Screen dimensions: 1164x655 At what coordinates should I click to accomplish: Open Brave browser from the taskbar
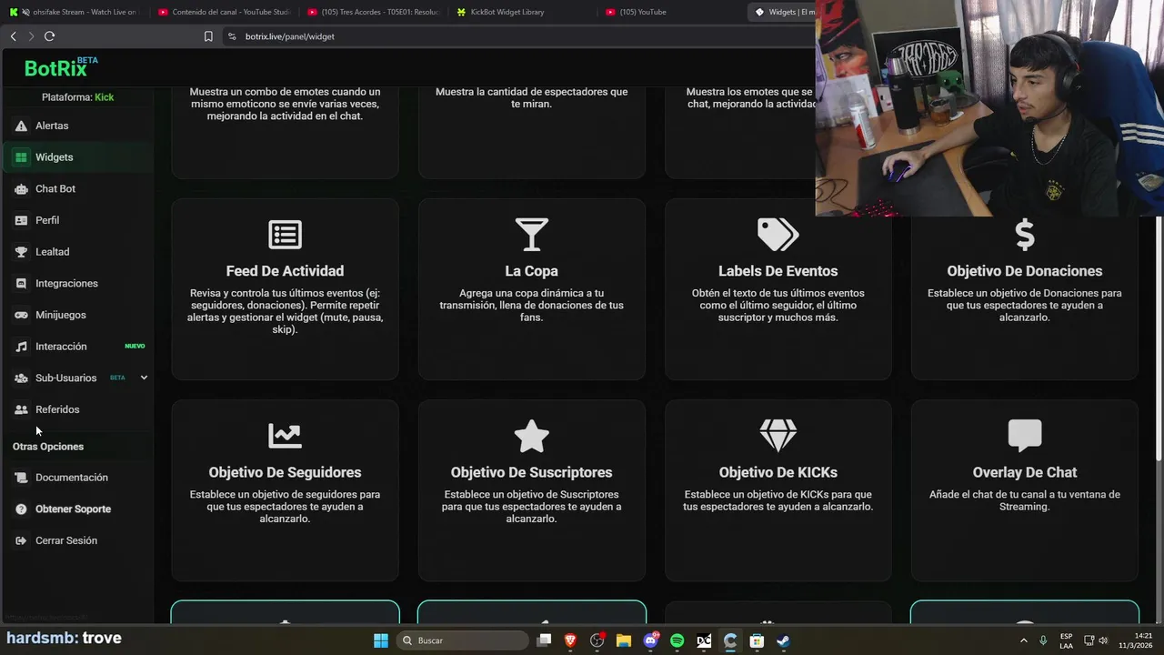click(570, 640)
